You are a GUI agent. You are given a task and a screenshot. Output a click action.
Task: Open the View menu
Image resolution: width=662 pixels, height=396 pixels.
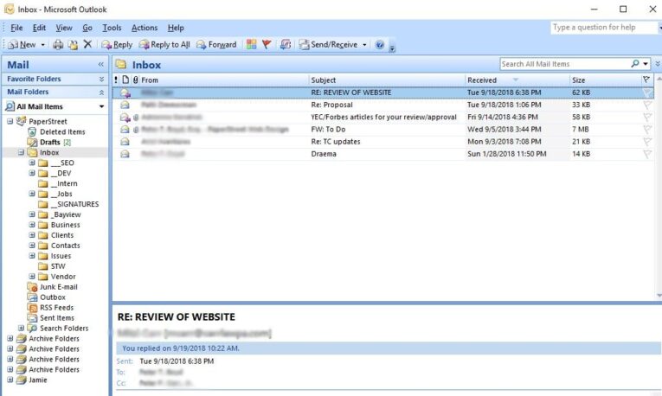coord(64,28)
